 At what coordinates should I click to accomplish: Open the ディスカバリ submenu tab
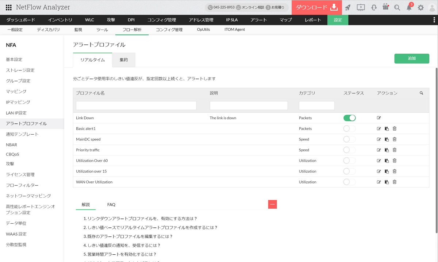point(48,30)
